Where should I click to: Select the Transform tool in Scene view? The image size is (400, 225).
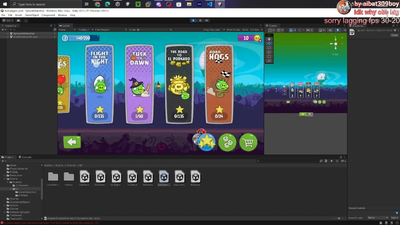269,61
